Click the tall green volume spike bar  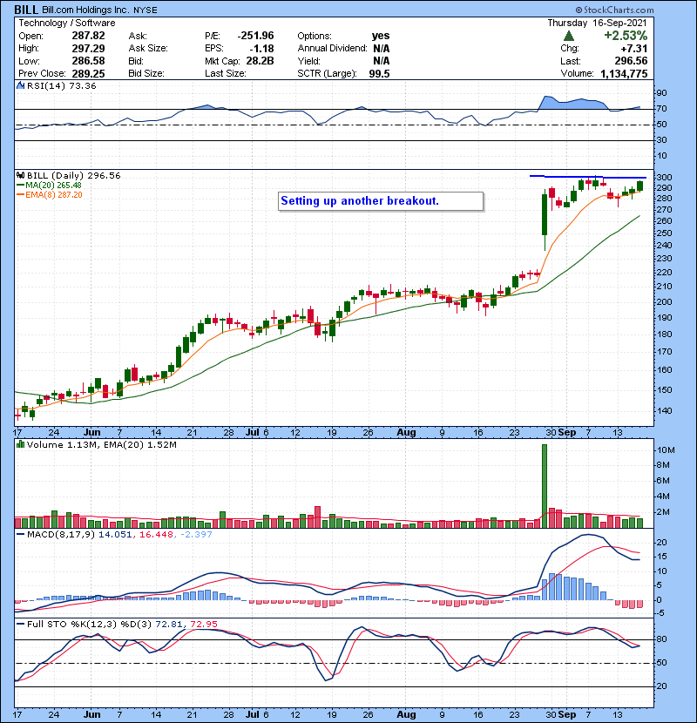[x=545, y=485]
